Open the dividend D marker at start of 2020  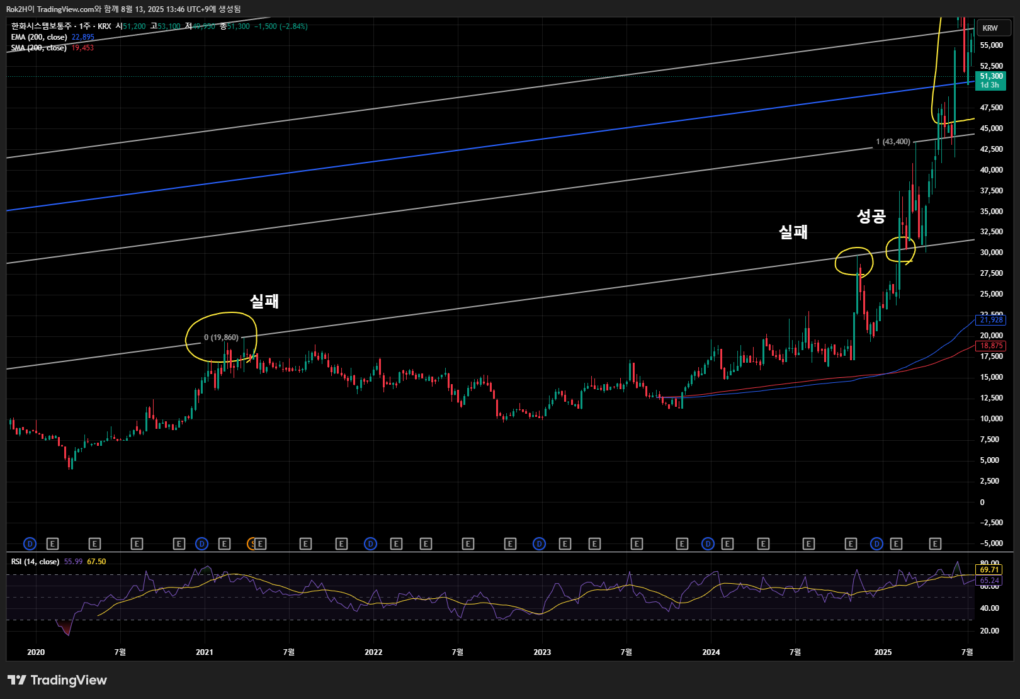pyautogui.click(x=30, y=543)
